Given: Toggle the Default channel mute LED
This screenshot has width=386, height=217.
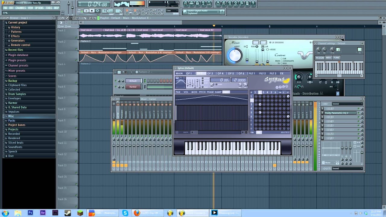Looking at the screenshot, I should [x=116, y=81].
